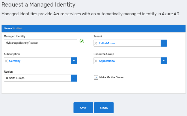Open the ApplicationX resource group link
Viewport: 187px width, 116px height.
coord(107,61)
